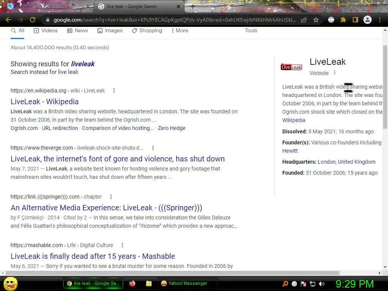Expand the More search categories menu
The width and height of the screenshot is (388, 291).
pos(180,30)
